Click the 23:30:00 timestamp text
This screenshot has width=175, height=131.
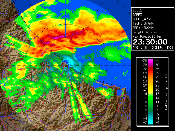click(x=150, y=42)
